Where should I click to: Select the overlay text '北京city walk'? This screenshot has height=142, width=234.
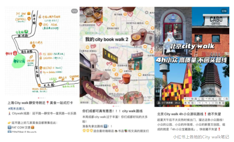[192, 46]
